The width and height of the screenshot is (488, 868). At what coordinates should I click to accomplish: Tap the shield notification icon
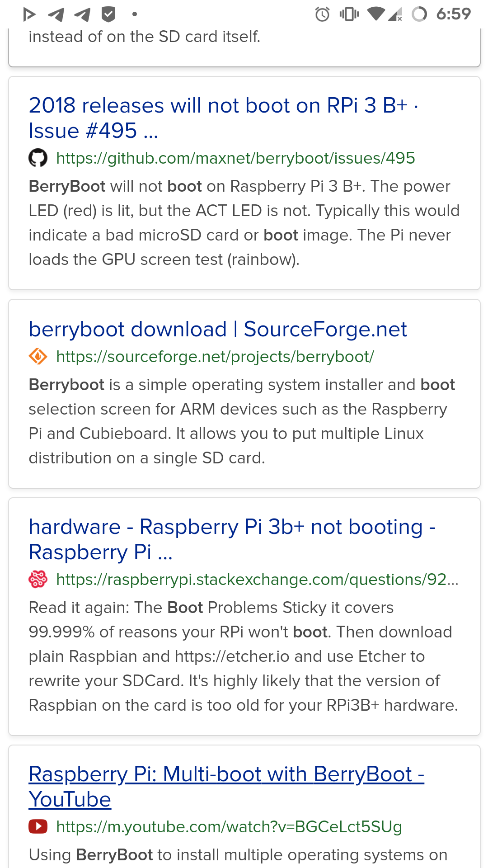108,14
